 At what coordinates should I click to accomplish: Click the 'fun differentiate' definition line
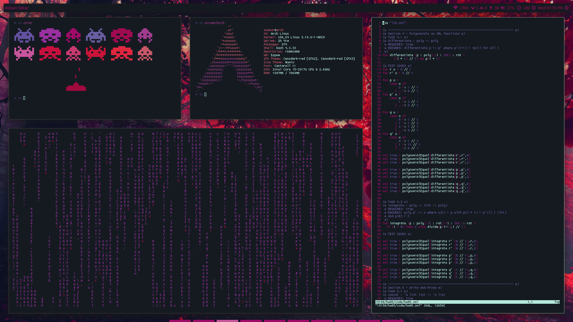click(x=424, y=55)
